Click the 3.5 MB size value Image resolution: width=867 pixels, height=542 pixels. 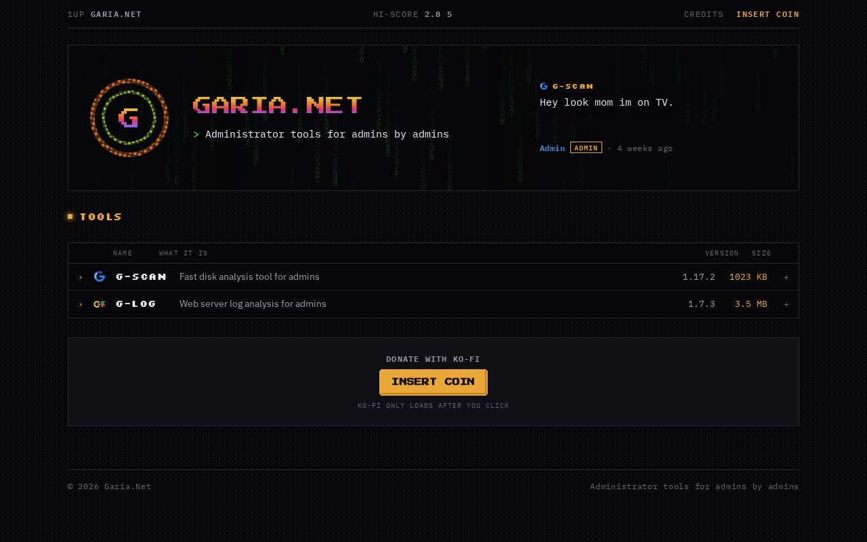(x=751, y=304)
